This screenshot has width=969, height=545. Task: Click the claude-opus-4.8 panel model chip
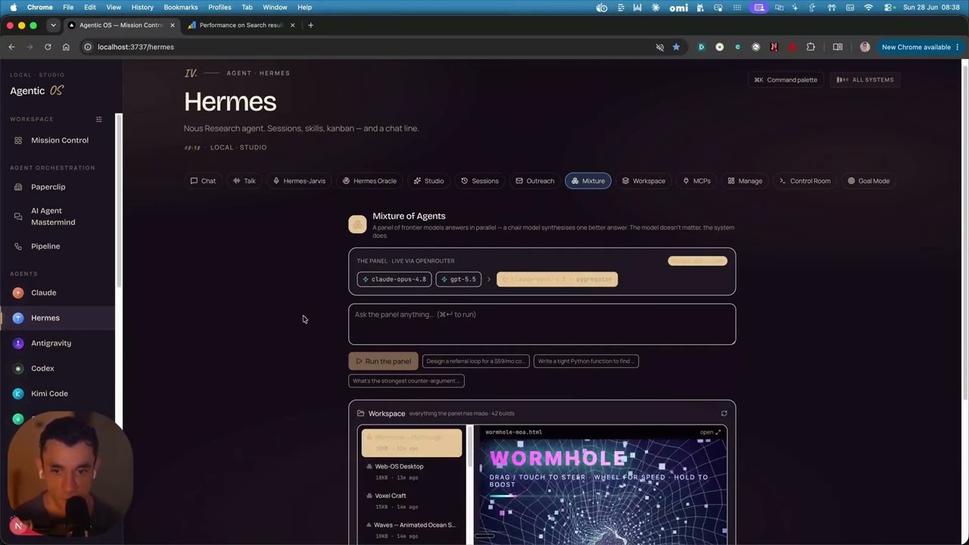coord(394,279)
